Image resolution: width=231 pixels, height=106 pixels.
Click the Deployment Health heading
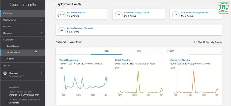(x=68, y=4)
